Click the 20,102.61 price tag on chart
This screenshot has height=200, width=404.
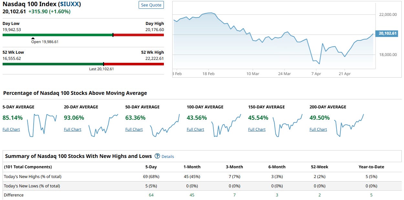pyautogui.click(x=387, y=33)
